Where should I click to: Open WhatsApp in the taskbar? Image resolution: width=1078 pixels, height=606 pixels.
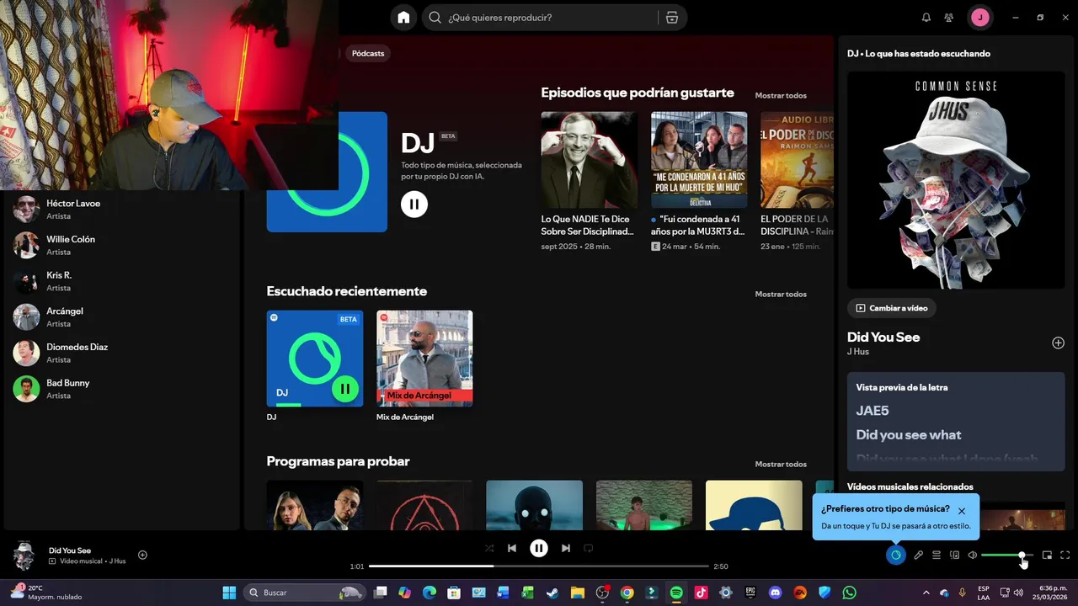tap(850, 593)
